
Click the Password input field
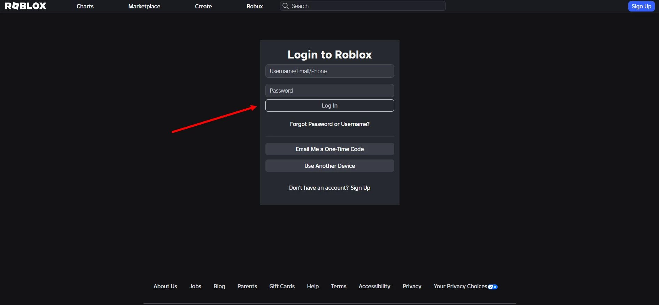point(329,91)
